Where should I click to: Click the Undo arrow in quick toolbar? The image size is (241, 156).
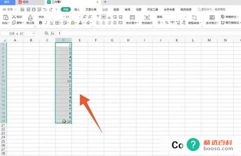click(x=46, y=9)
